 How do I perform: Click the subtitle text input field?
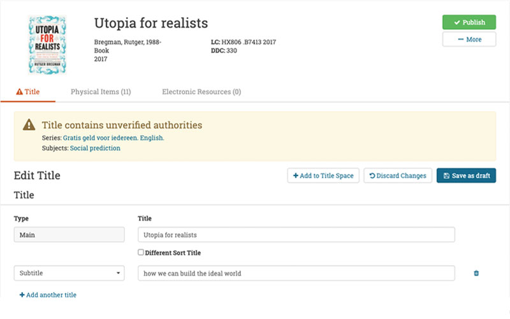[296, 273]
